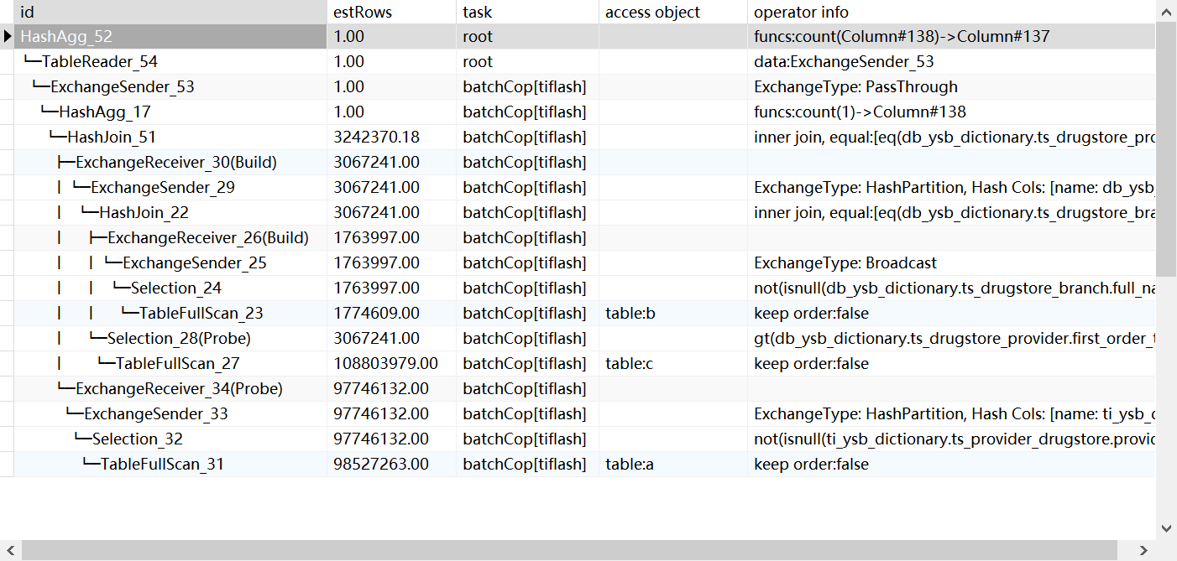Select ExchangeReceiver_30(Build) row

coord(175,163)
